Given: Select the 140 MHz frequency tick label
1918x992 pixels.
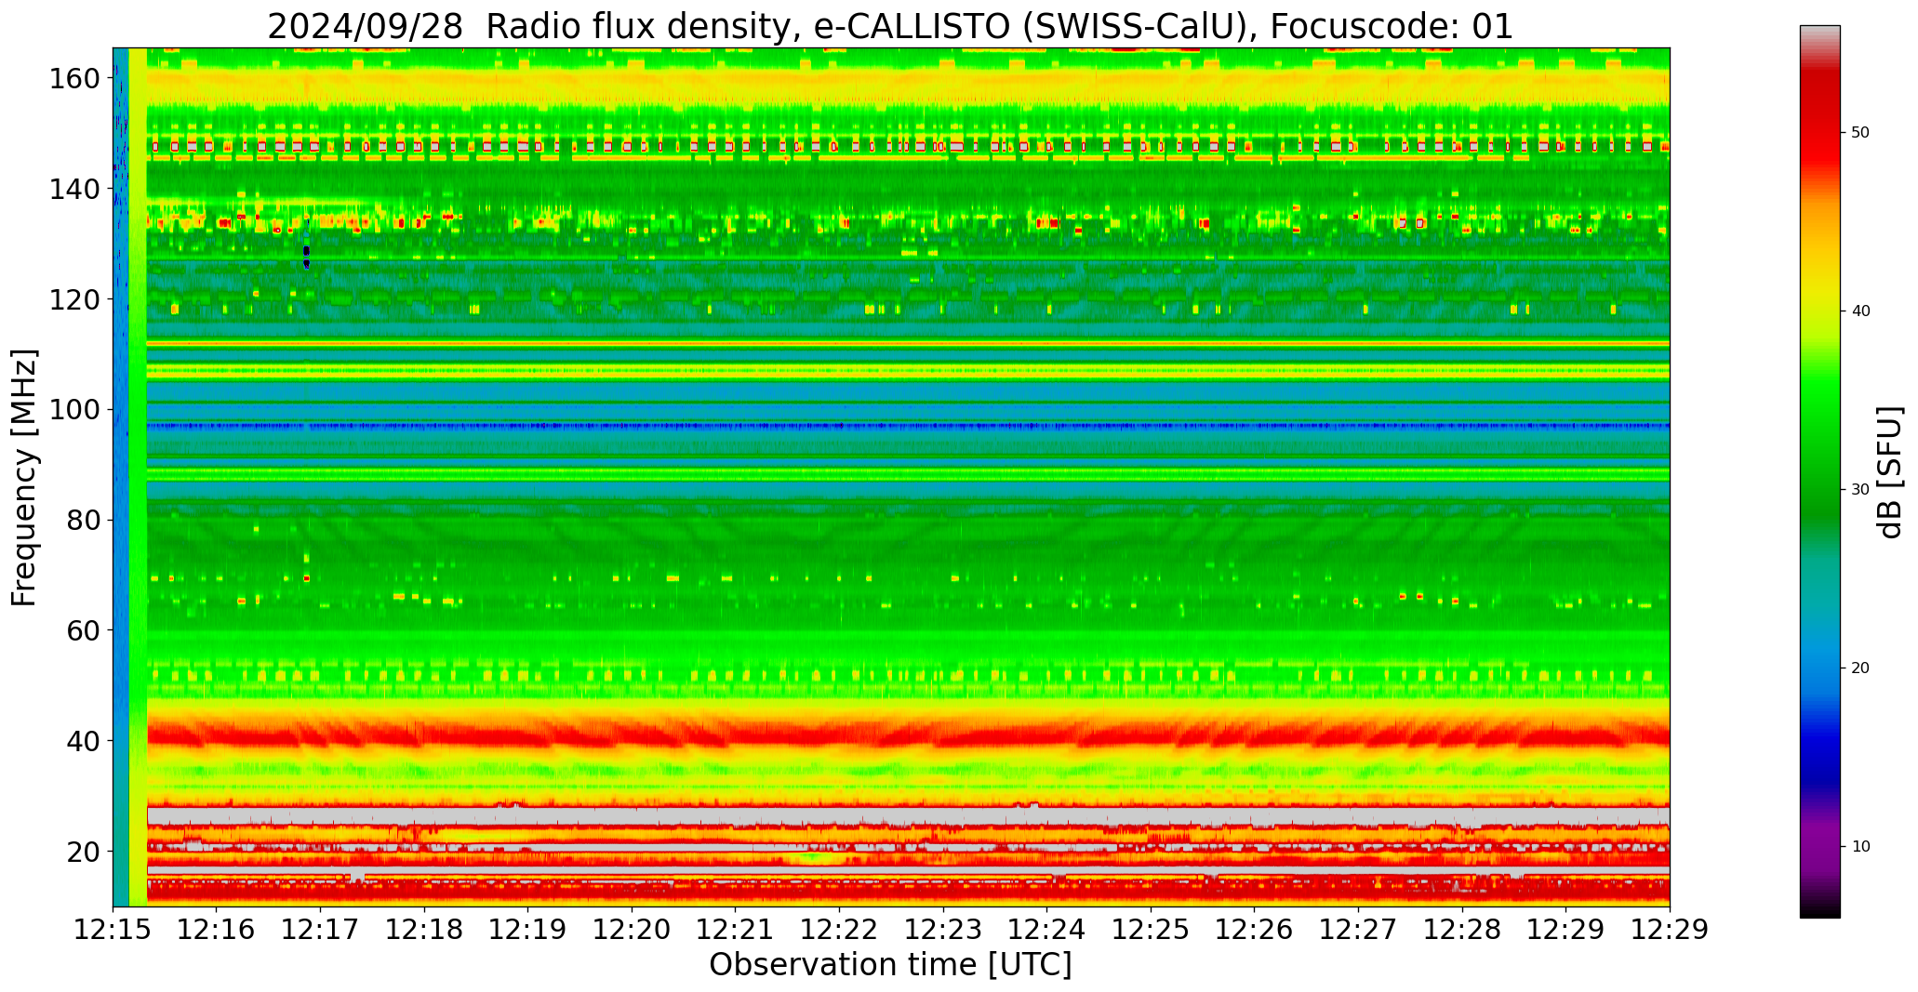Looking at the screenshot, I should coord(75,190).
